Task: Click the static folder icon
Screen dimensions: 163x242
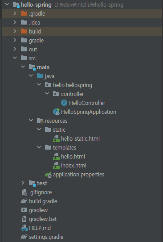Action: [48, 129]
